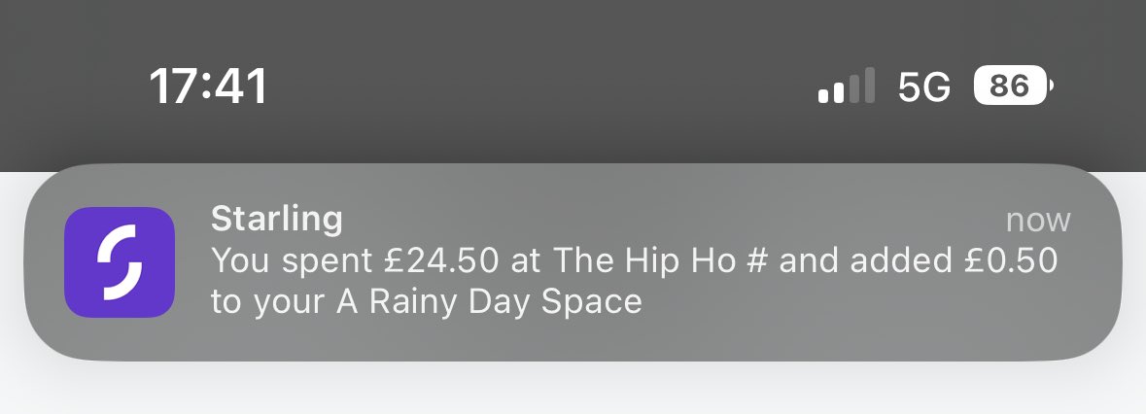Image resolution: width=1146 pixels, height=414 pixels.
Task: Open the Starling notification banner
Action: point(573,262)
